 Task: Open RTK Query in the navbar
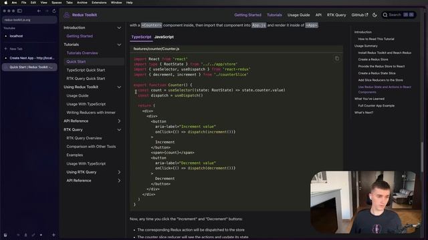point(336,15)
